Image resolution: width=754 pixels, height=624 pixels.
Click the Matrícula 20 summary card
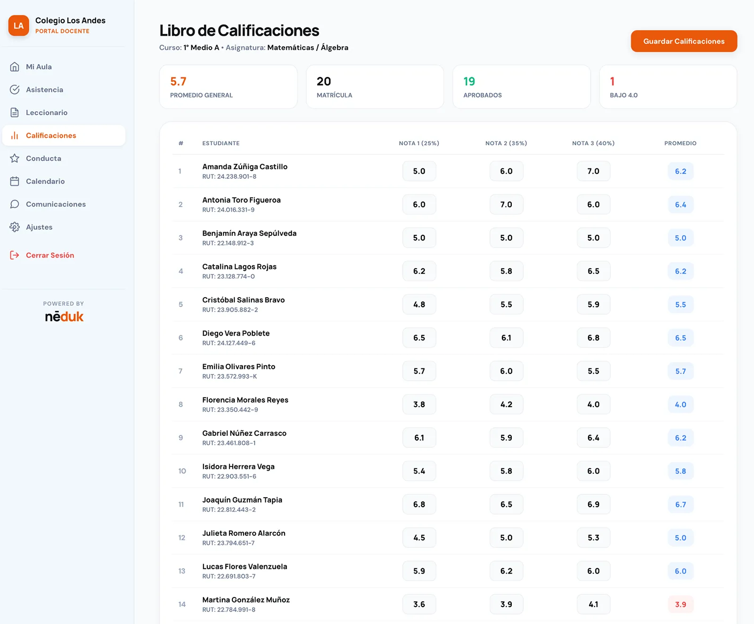coord(375,87)
